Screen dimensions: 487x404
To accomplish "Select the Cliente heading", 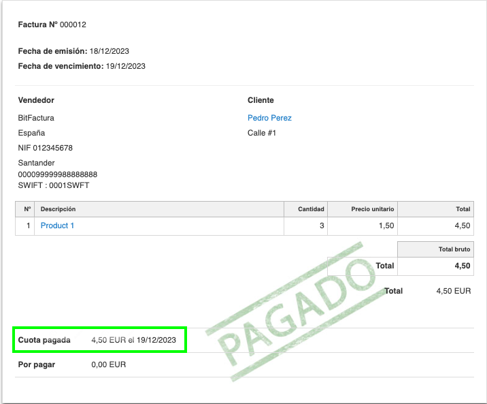I will [261, 100].
